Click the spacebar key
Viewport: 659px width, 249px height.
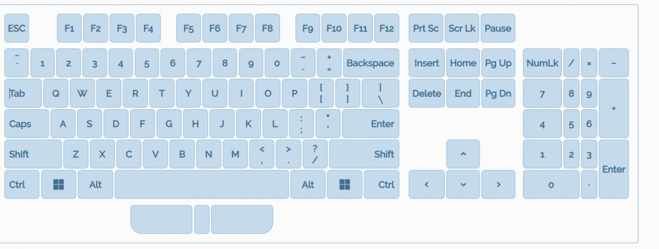coord(201,184)
